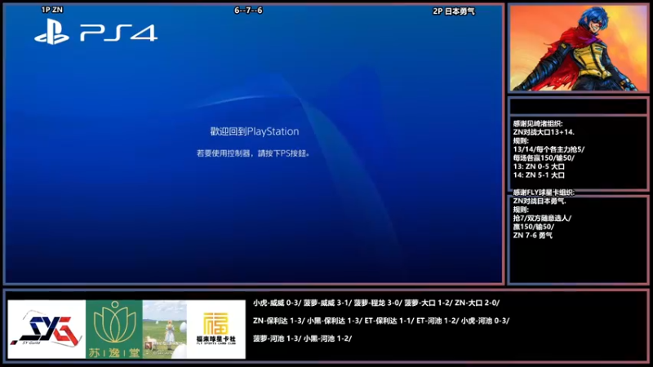653x367 pixels.
Task: Click the 'ZN-大口 2-0/' match result
Action: coord(477,303)
